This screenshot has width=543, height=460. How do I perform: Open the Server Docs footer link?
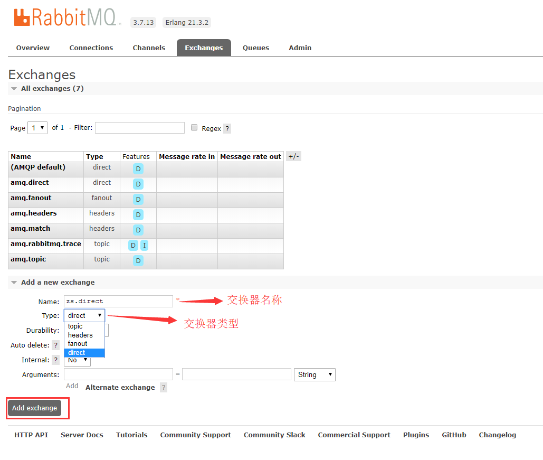pyautogui.click(x=82, y=435)
